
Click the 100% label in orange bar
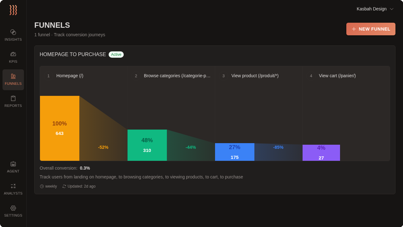click(x=60, y=124)
